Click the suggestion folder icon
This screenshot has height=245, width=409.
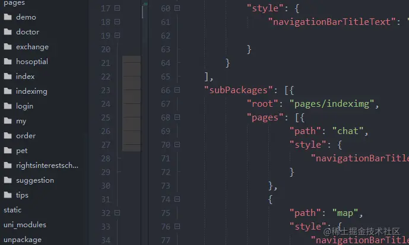pos(8,180)
